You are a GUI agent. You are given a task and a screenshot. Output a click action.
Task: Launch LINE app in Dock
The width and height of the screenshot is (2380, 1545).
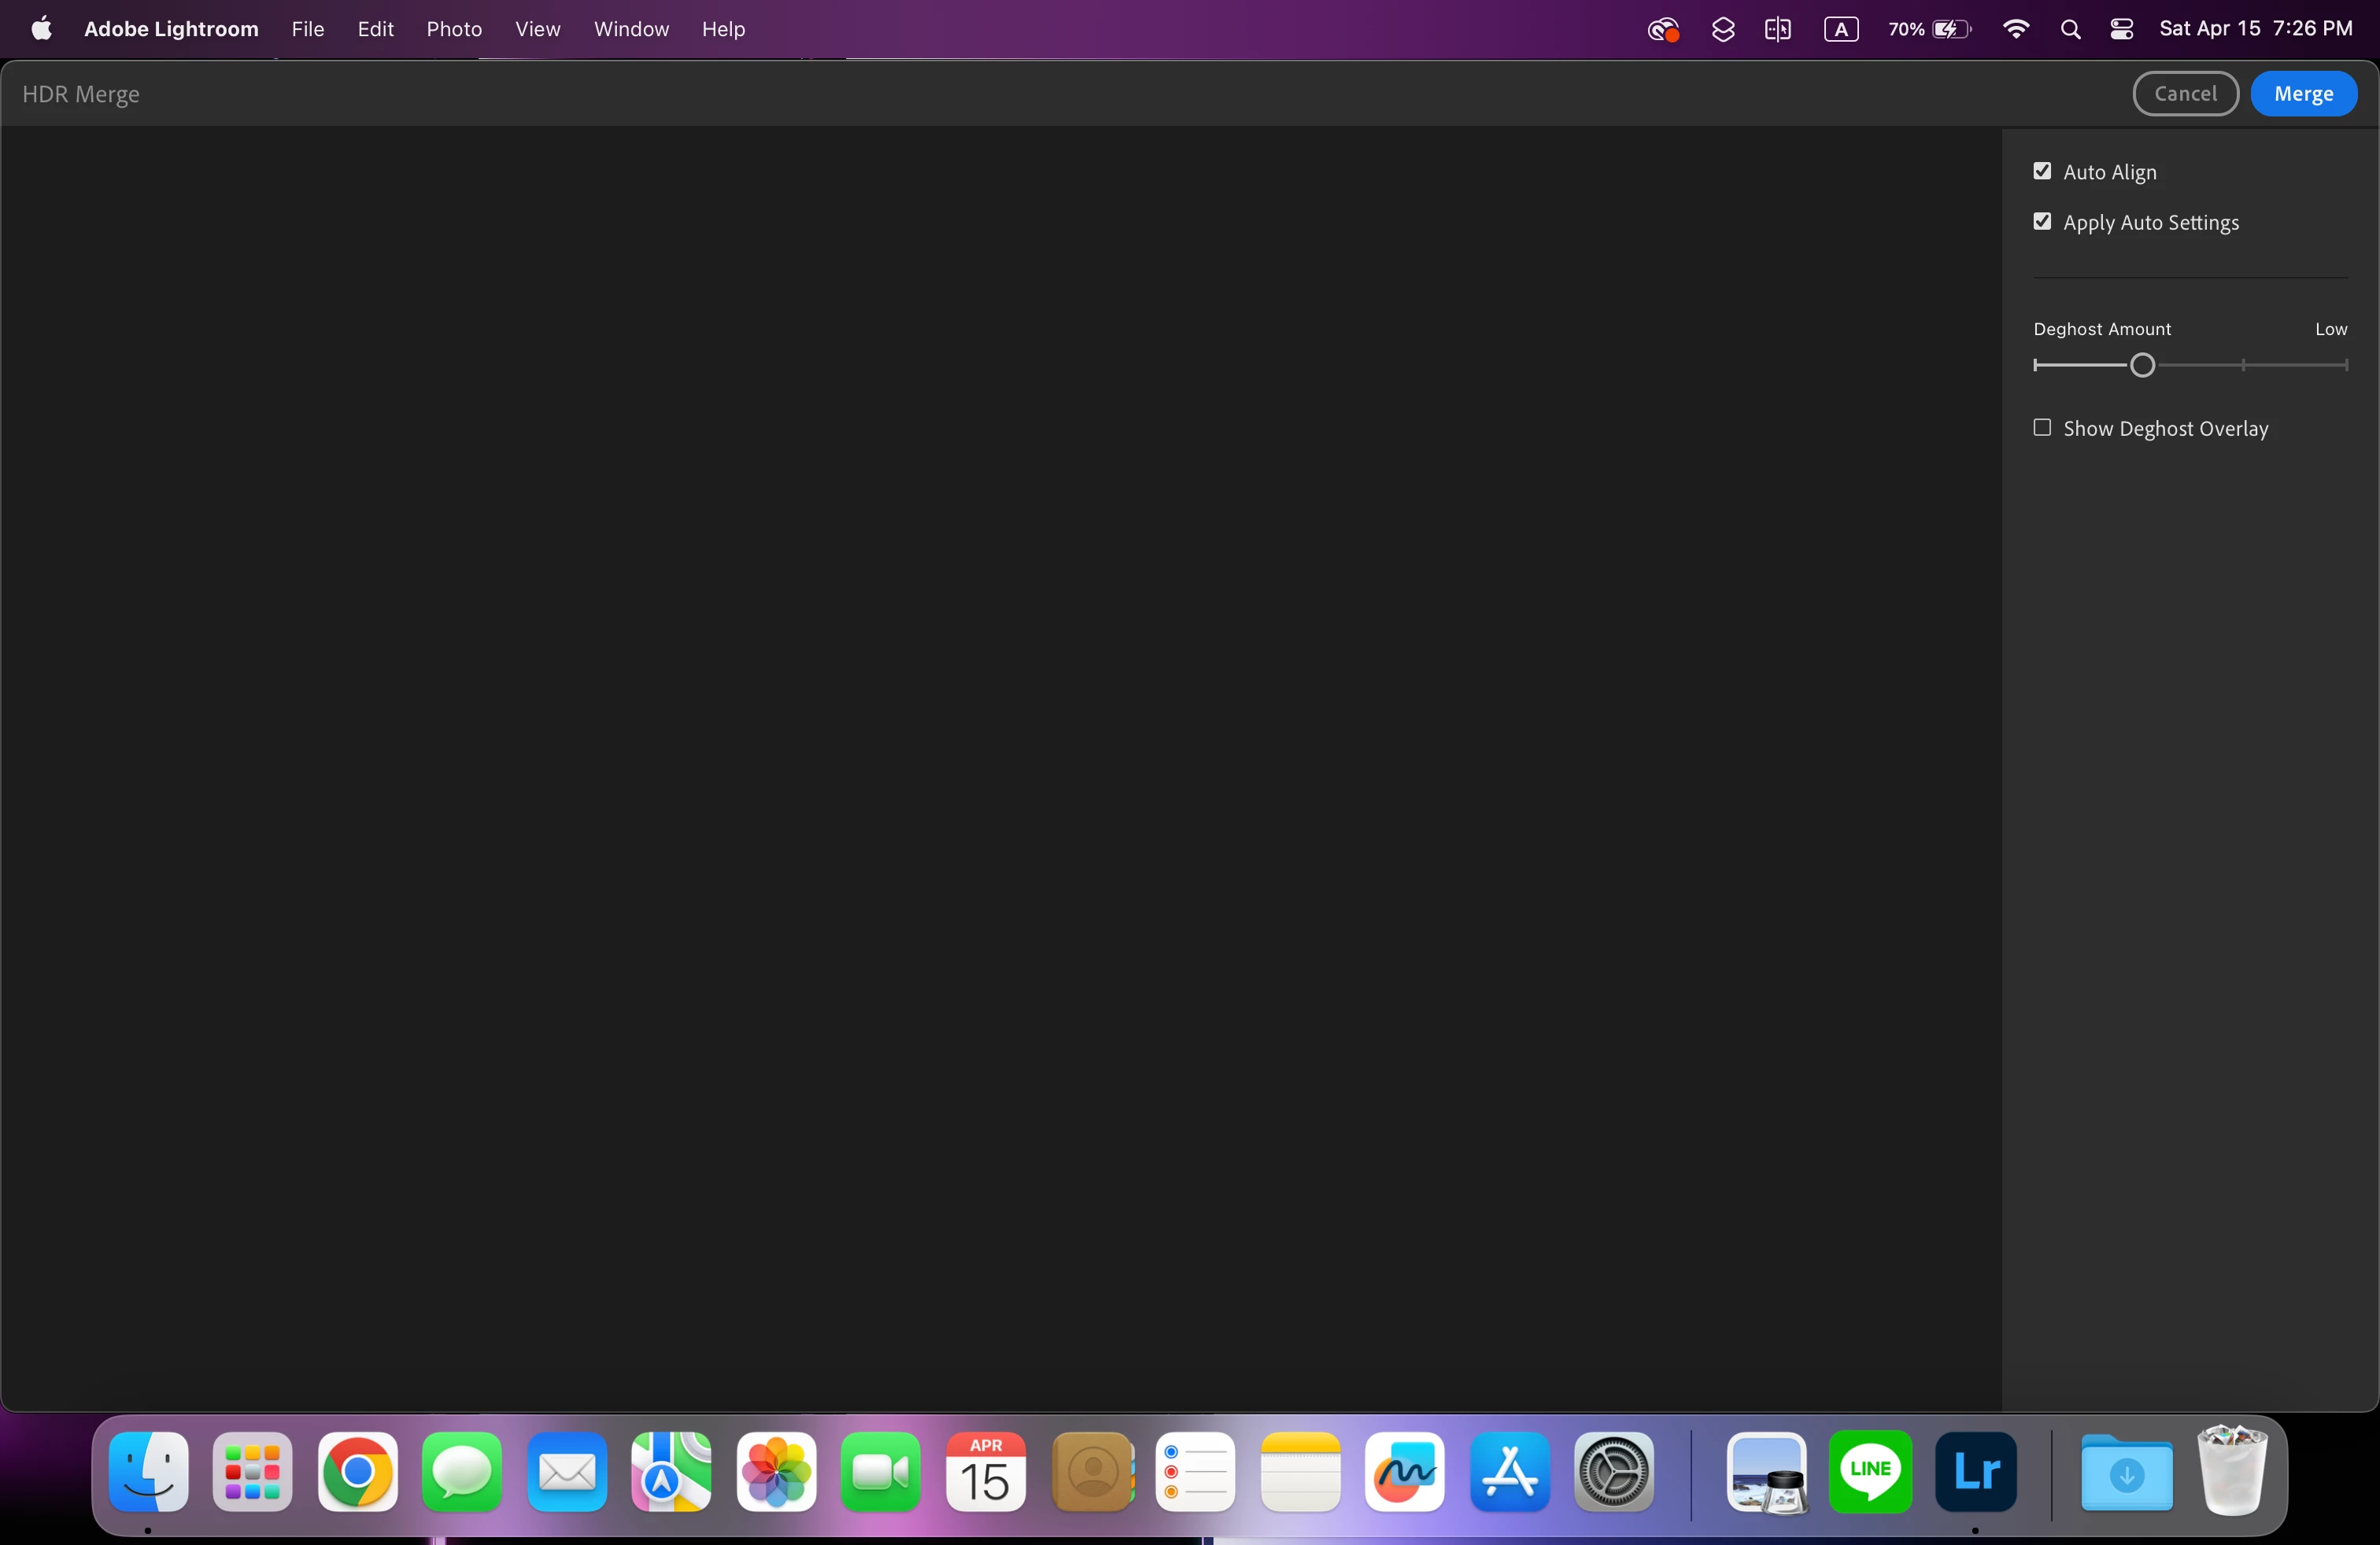pyautogui.click(x=1870, y=1472)
